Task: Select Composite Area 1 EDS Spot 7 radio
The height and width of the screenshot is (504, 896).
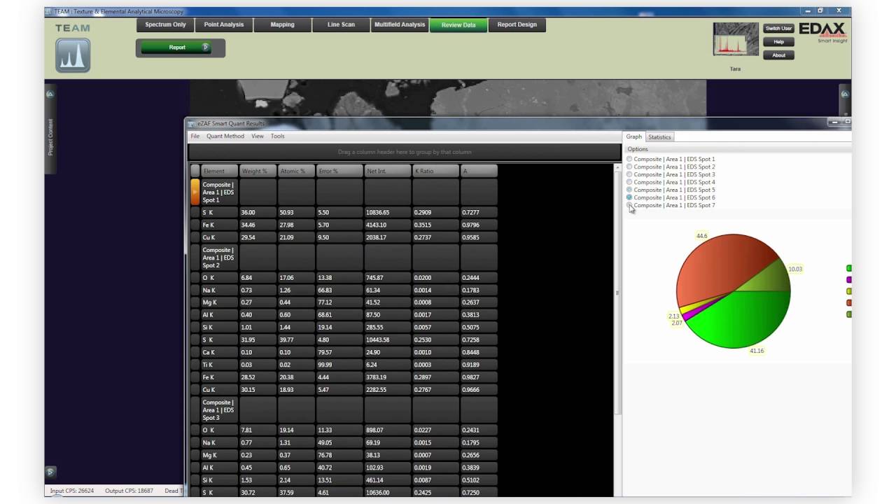Action: pyautogui.click(x=629, y=205)
